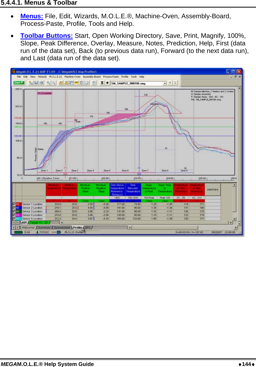Open Working Directory via toolbar icon

31,83
